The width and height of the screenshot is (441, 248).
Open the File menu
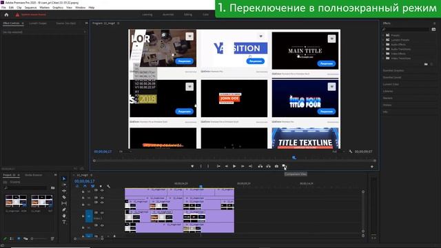tap(3, 8)
